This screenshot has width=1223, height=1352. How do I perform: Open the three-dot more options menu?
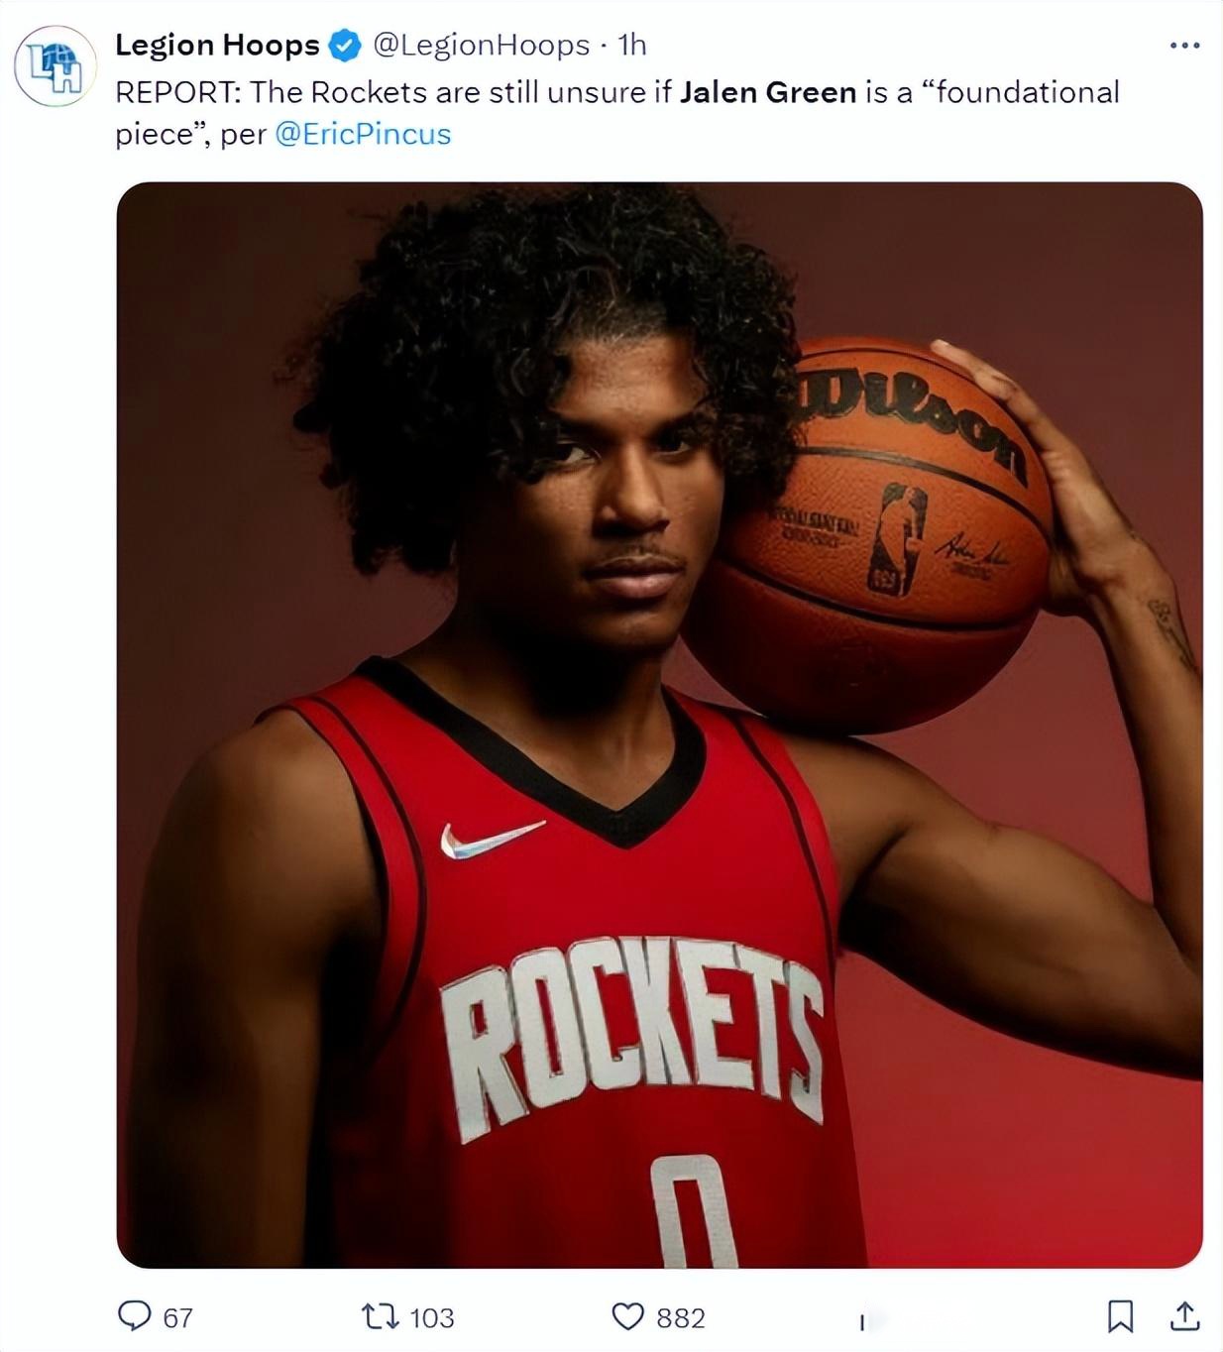(x=1184, y=46)
